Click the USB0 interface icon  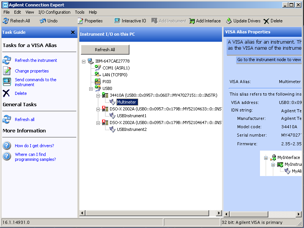(98, 88)
